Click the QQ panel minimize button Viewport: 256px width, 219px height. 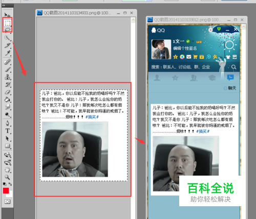(227, 30)
